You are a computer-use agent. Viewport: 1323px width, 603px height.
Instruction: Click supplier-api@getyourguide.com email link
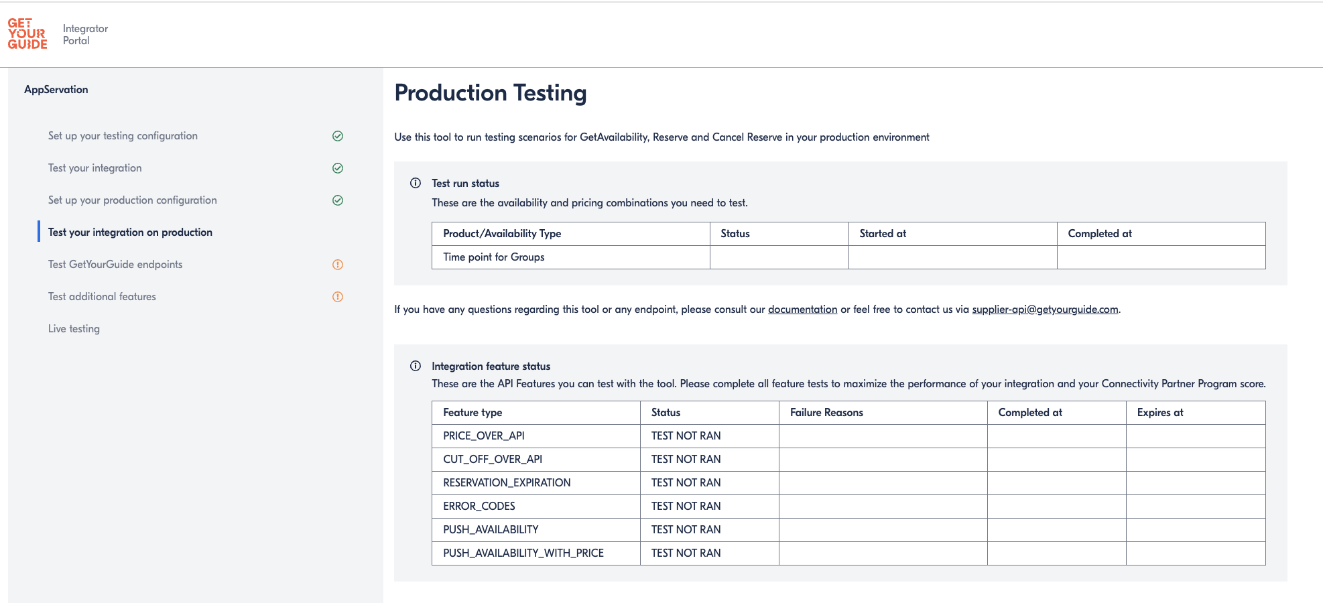click(x=1045, y=310)
